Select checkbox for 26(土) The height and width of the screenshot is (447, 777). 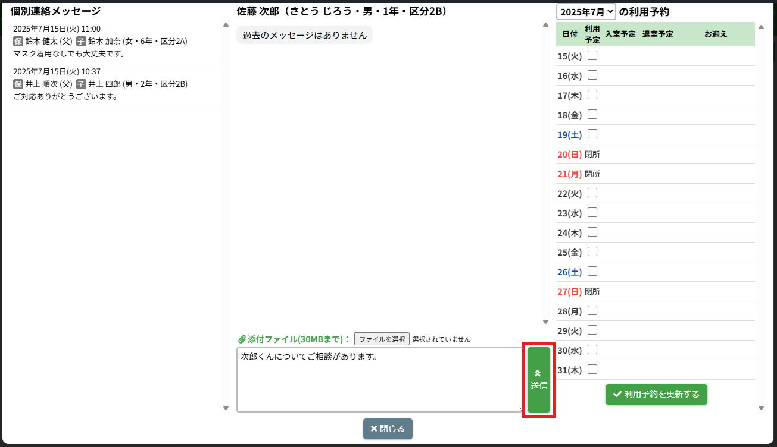click(x=592, y=272)
